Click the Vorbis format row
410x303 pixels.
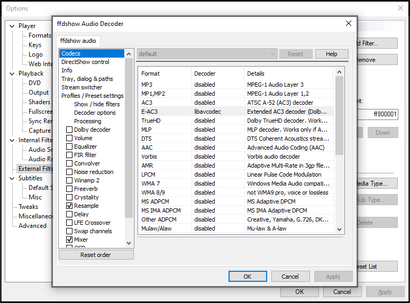point(236,157)
